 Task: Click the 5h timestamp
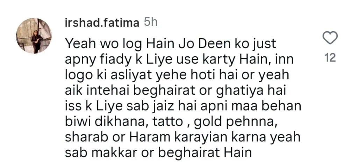[151, 23]
